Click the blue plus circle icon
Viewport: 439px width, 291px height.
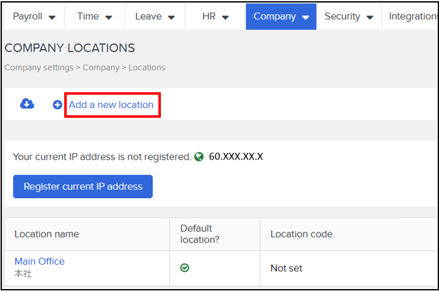(x=57, y=105)
